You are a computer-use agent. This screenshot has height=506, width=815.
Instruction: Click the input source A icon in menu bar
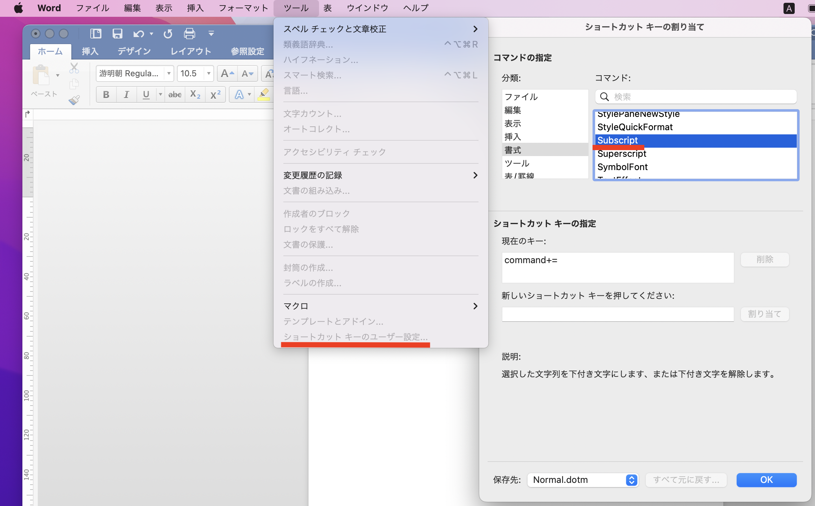789,8
